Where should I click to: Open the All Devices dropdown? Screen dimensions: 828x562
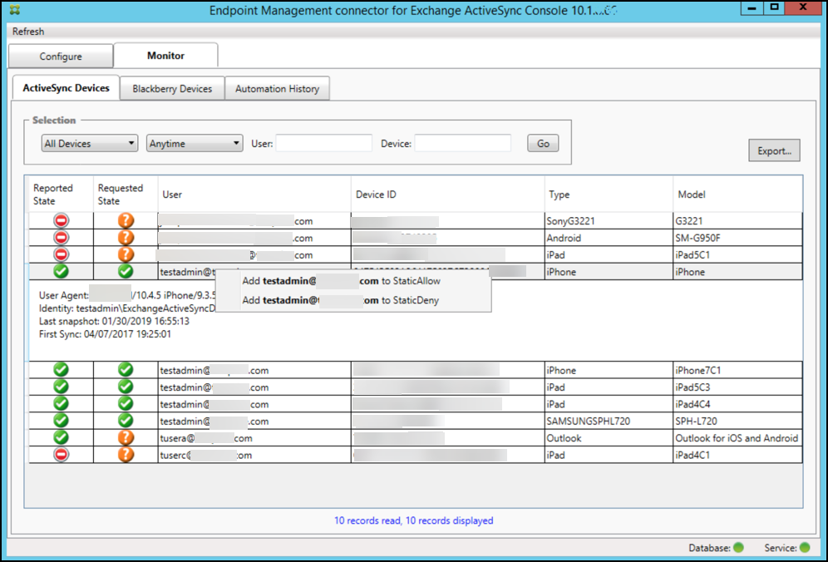[90, 144]
